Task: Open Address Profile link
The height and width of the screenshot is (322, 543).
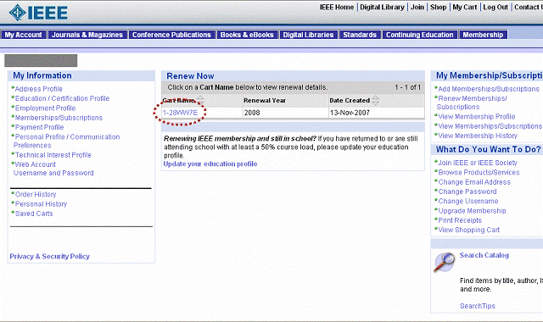Action: tap(38, 89)
